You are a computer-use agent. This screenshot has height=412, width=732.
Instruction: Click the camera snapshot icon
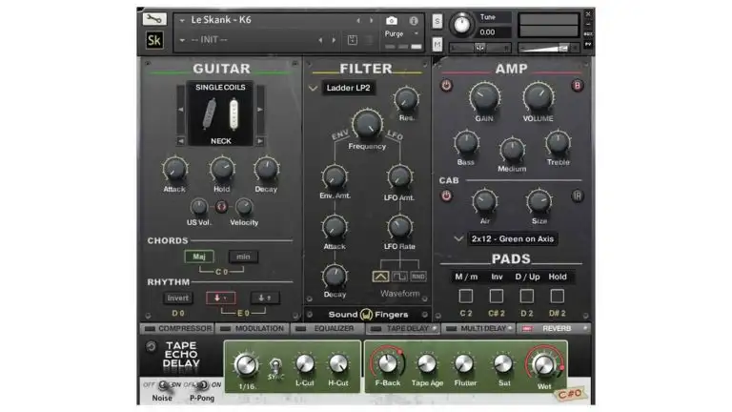tap(391, 21)
